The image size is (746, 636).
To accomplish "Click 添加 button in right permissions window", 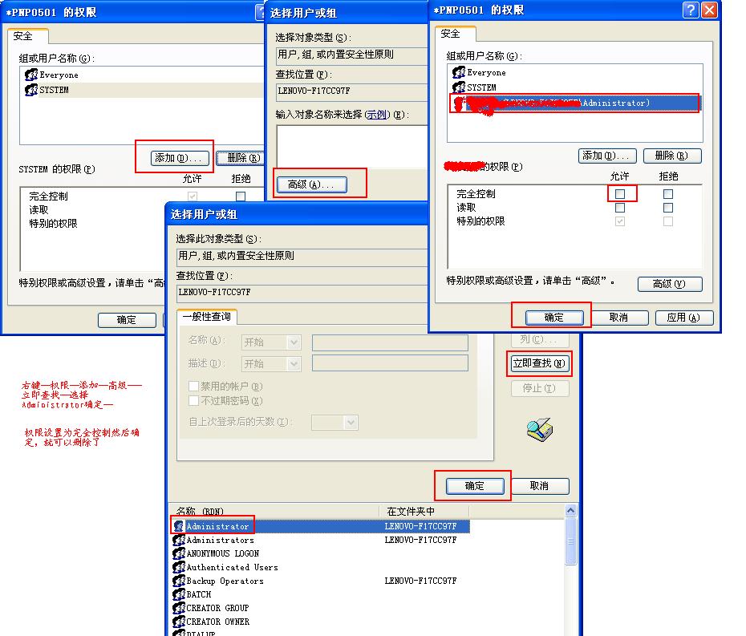I will pyautogui.click(x=607, y=156).
